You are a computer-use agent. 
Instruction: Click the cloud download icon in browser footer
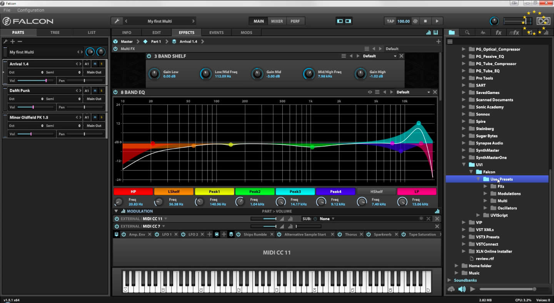point(451,289)
